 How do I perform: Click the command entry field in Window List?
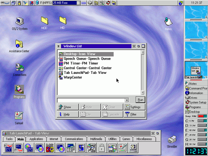pyautogui.click(x=91, y=100)
